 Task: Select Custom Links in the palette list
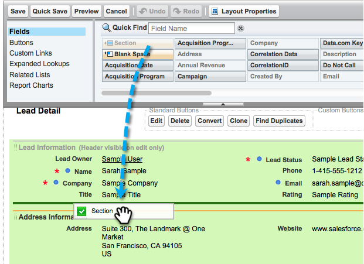click(30, 53)
